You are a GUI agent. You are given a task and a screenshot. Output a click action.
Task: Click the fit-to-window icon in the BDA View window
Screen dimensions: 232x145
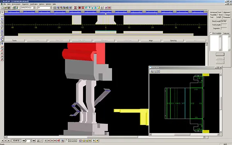(x=158, y=72)
